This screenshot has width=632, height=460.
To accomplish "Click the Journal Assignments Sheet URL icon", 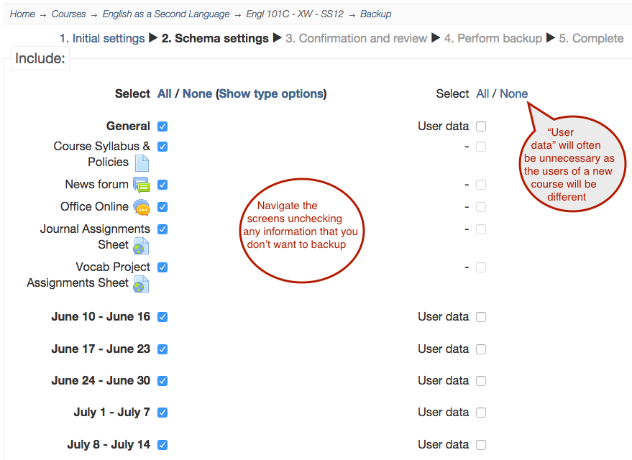I will pos(141,246).
